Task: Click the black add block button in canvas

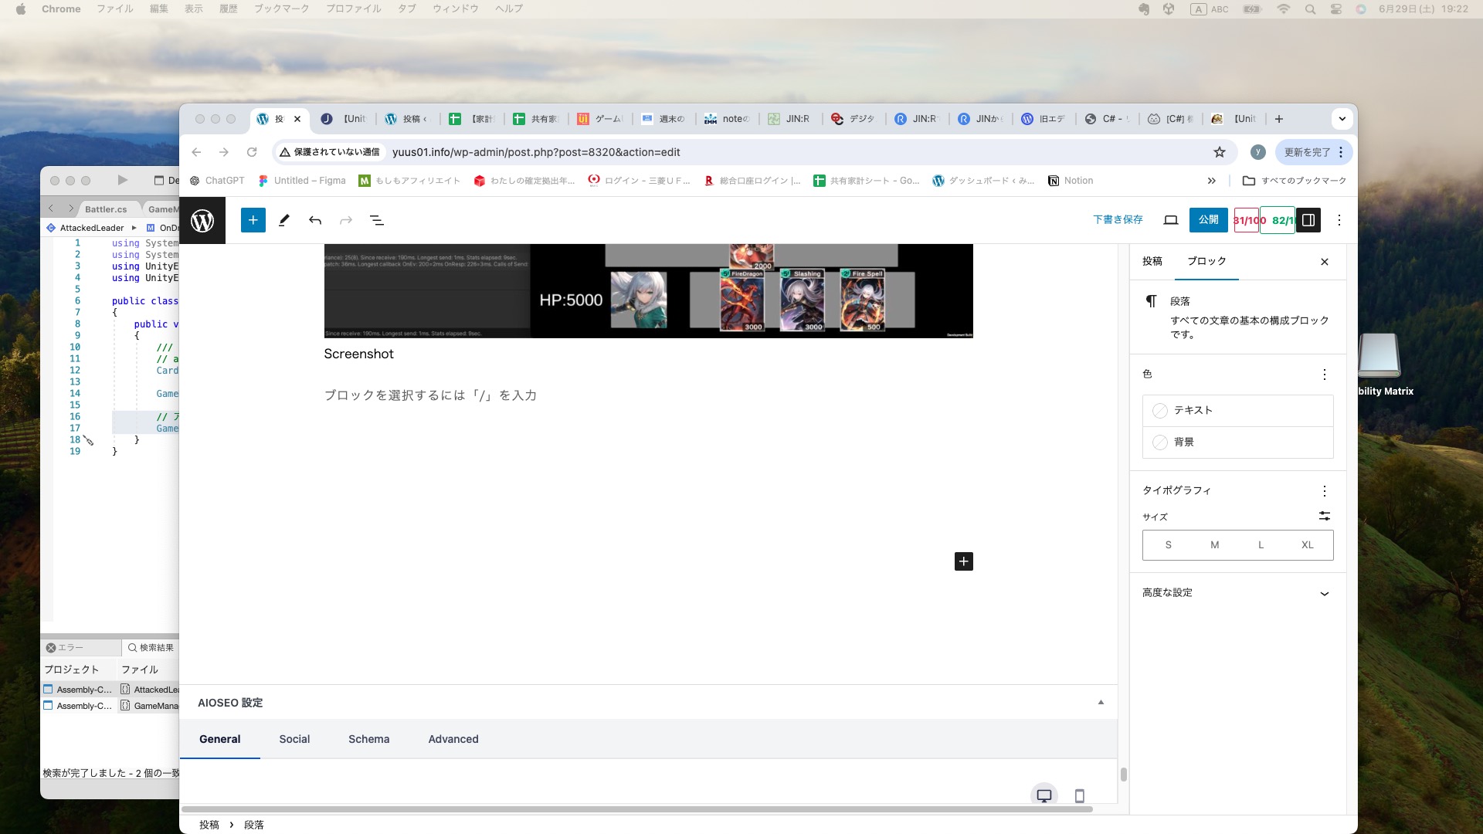Action: (x=963, y=561)
